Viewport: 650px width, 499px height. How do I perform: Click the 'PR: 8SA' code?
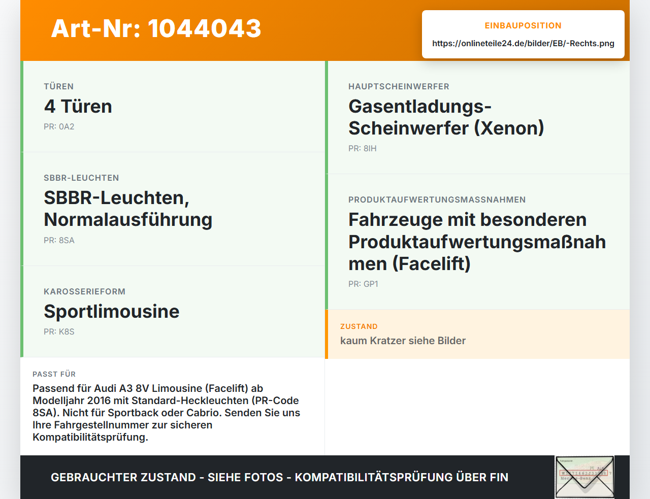59,241
